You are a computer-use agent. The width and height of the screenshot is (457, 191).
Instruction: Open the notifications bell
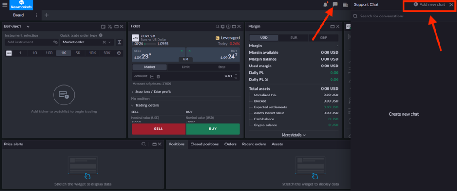click(x=325, y=4)
